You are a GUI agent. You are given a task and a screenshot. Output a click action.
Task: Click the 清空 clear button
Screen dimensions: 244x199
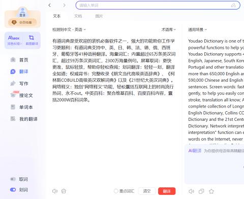[147, 191]
